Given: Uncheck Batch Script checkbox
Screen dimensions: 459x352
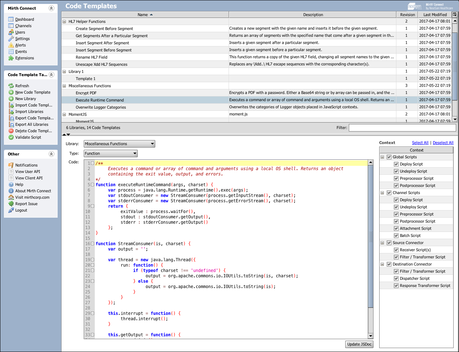Looking at the screenshot, I should tap(396, 236).
